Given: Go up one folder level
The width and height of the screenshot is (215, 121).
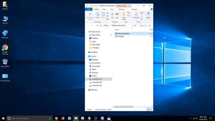Looking at the screenshot, I should pos(97,26).
